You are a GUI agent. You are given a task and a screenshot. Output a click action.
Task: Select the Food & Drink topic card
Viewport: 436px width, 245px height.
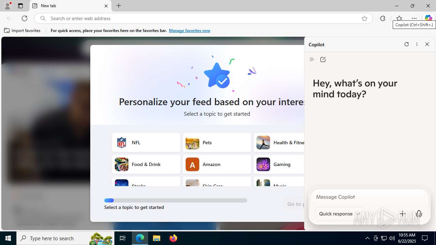pos(146,164)
